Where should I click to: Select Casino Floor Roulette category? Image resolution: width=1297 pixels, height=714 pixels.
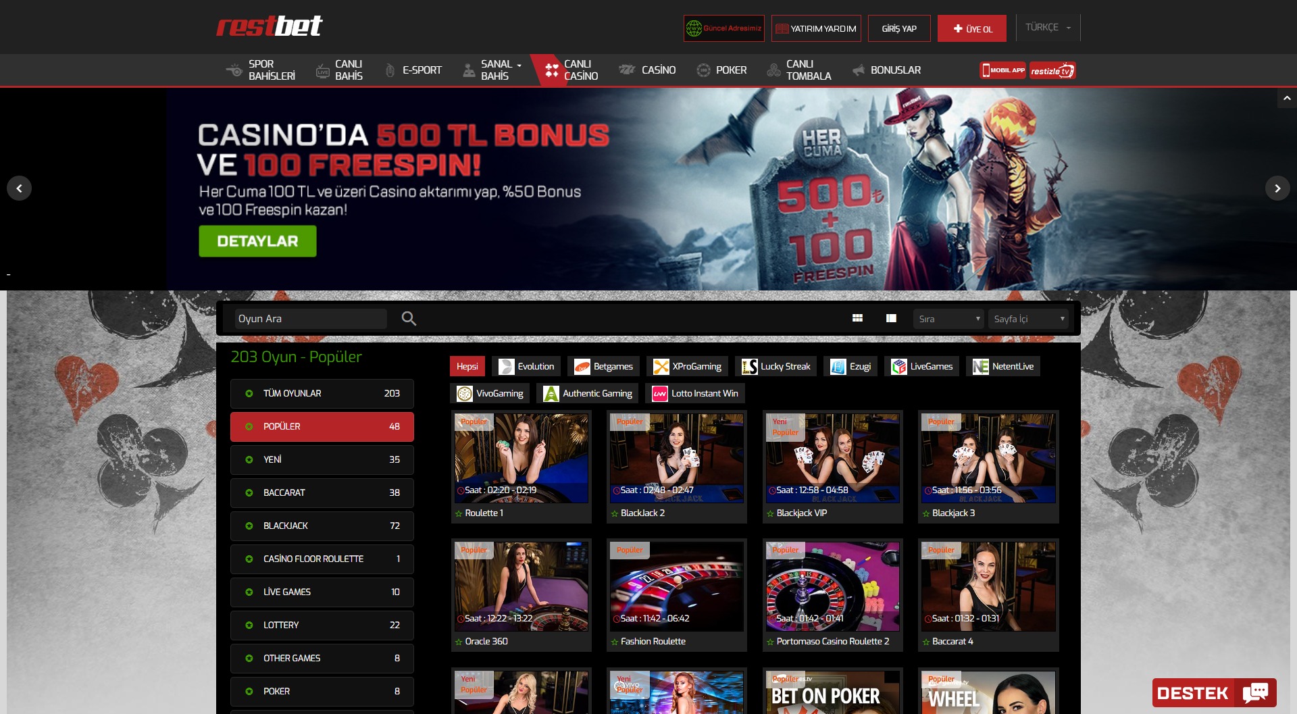pyautogui.click(x=322, y=559)
